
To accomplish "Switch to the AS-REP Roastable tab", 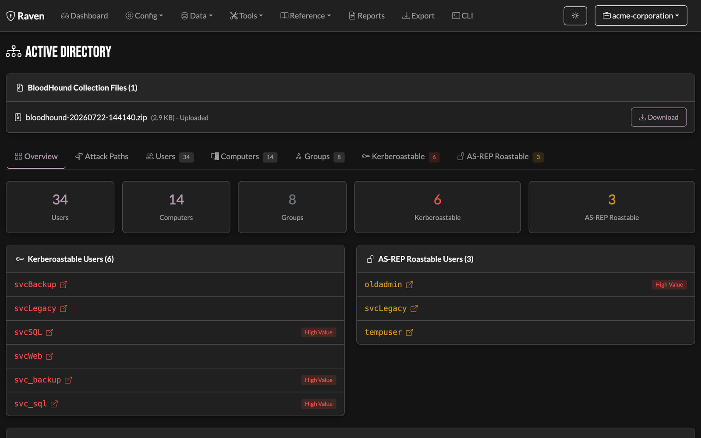I will click(500, 157).
